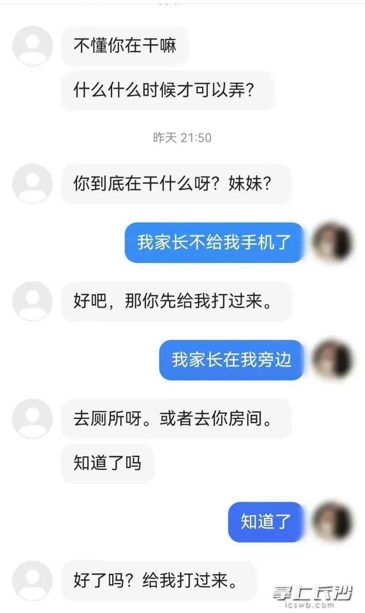
Task: Tap gray avatar next to "好吧，那你先给我打过来。"
Action: point(32,301)
